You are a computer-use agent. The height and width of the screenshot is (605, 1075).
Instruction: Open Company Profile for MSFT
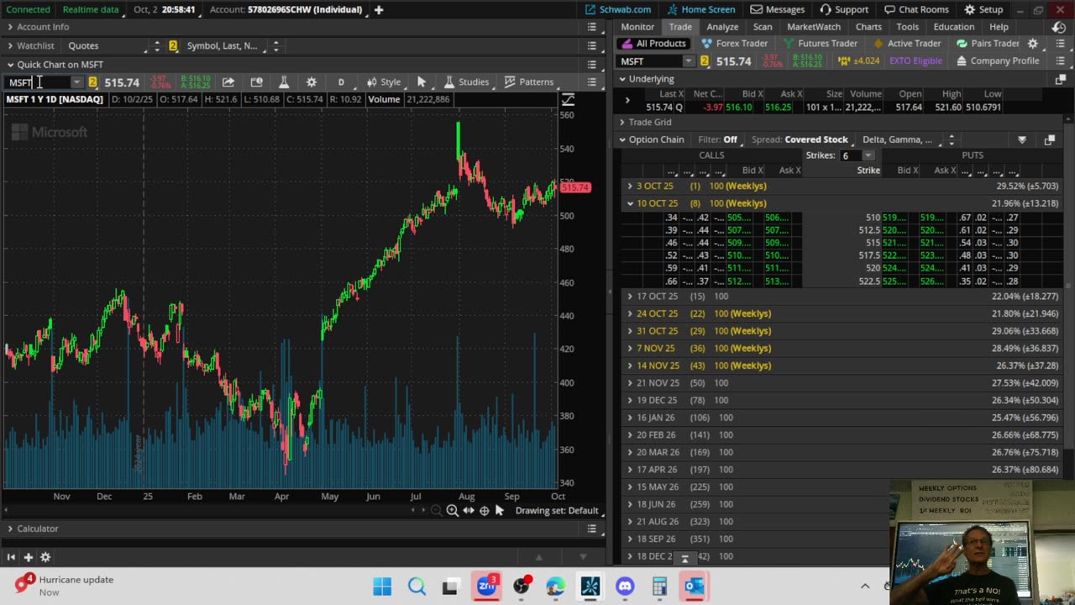tap(998, 60)
